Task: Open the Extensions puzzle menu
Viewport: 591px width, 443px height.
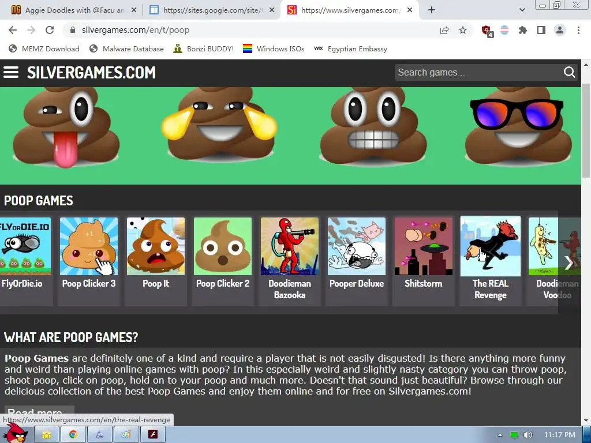Action: 523,30
